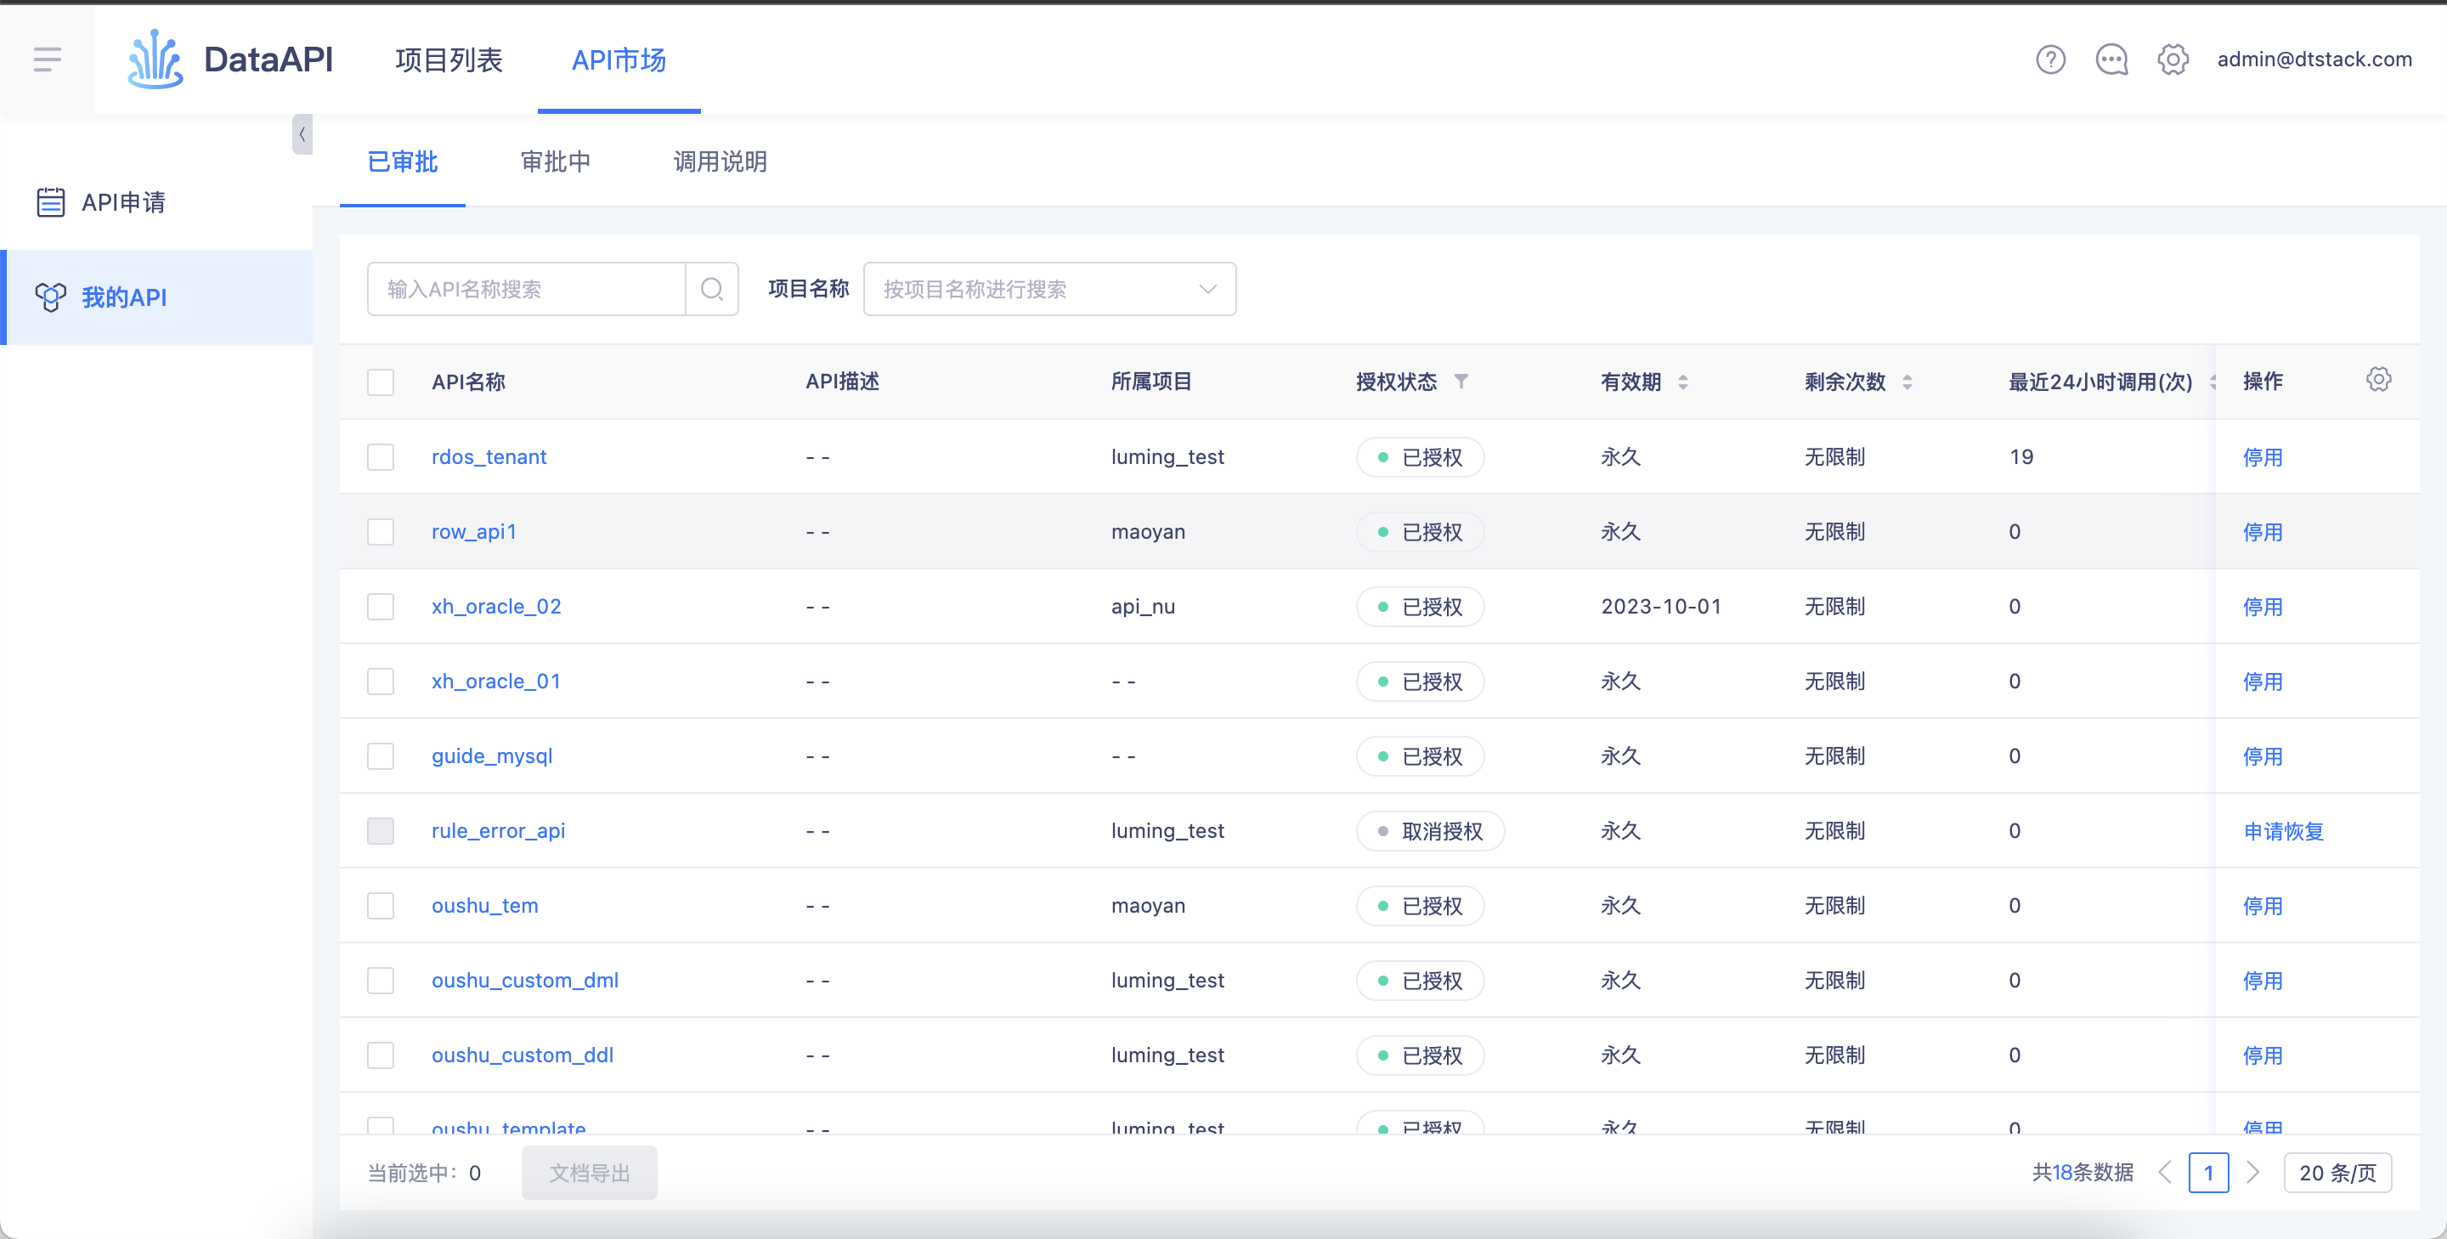2447x1239 pixels.
Task: Check the rdos_tenant row checkbox
Action: (380, 457)
